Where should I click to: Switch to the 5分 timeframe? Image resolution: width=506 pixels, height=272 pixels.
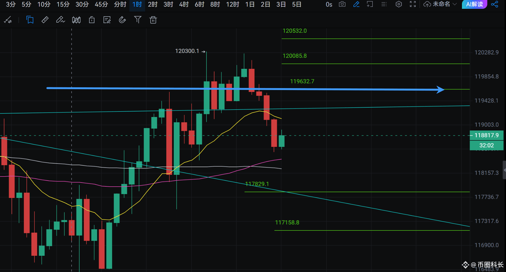point(26,4)
